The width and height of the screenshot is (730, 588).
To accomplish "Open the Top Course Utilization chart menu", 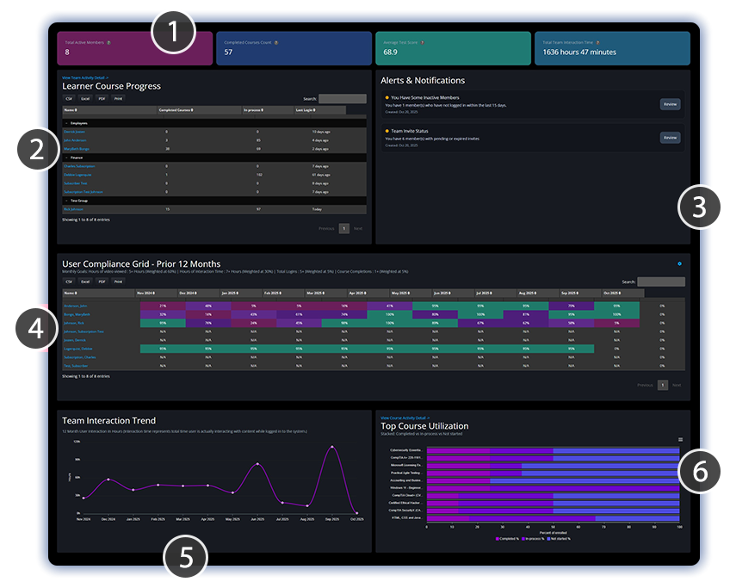I will (680, 439).
